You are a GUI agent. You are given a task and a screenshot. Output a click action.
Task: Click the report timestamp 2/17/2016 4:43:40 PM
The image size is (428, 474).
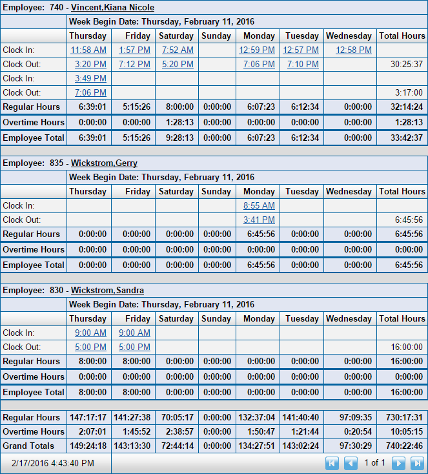pyautogui.click(x=53, y=464)
